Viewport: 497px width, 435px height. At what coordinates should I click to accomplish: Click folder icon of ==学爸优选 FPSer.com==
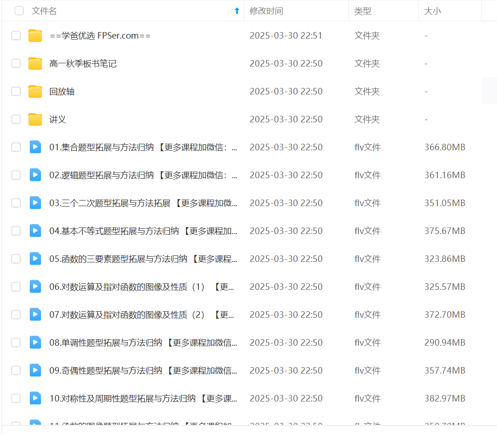35,35
